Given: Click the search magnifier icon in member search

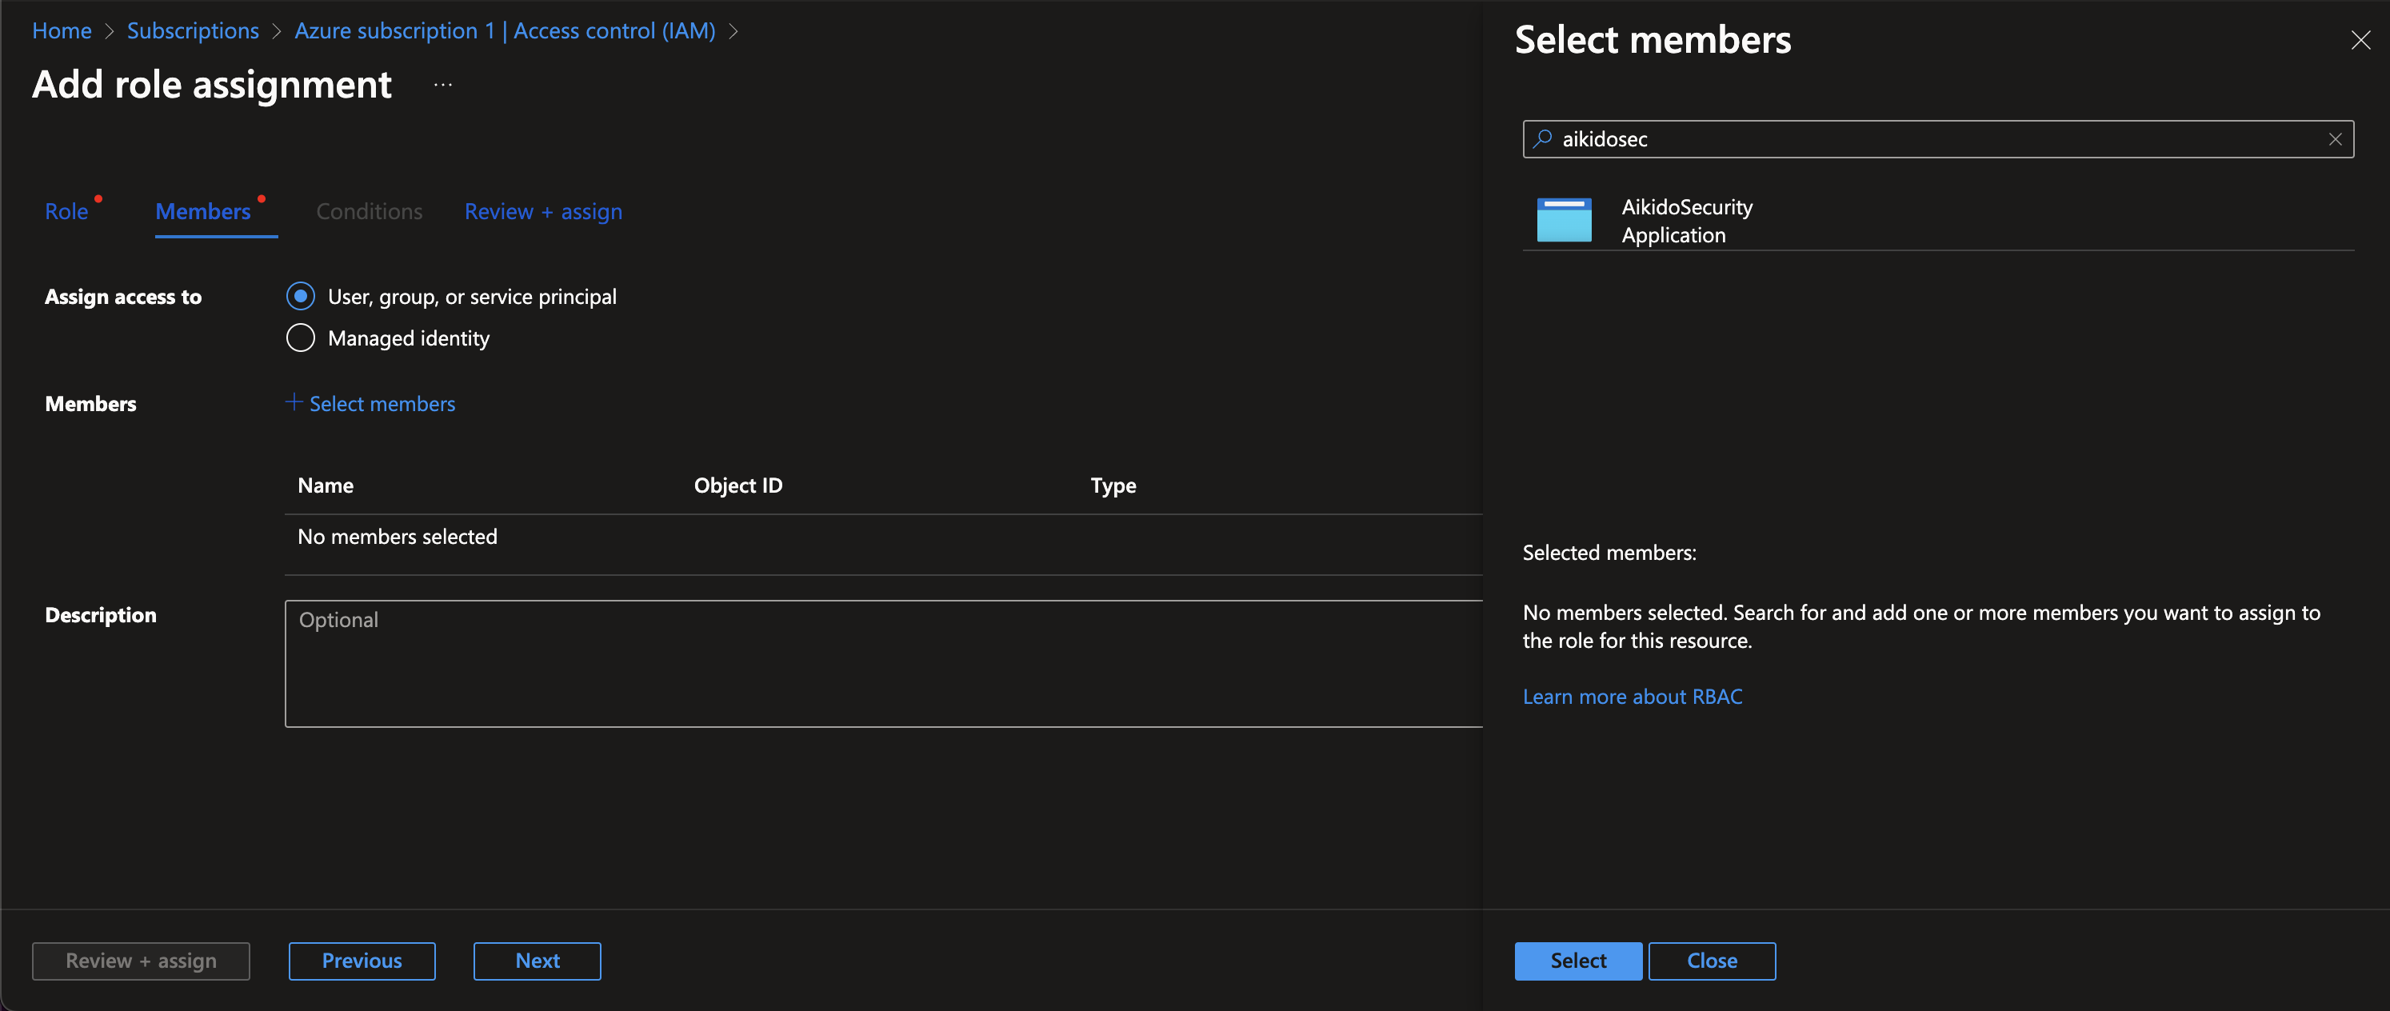Looking at the screenshot, I should pyautogui.click(x=1542, y=139).
